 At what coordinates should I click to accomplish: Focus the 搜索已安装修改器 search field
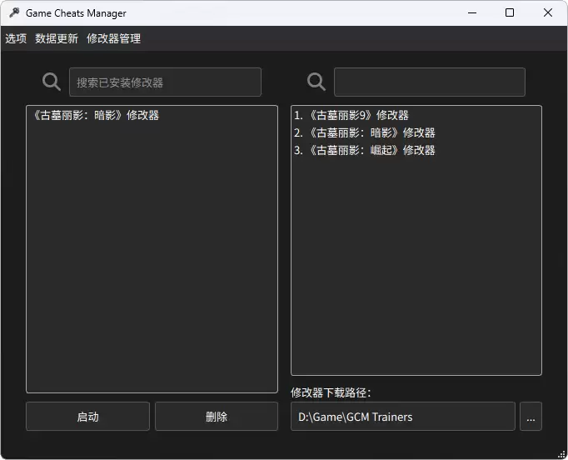point(165,82)
